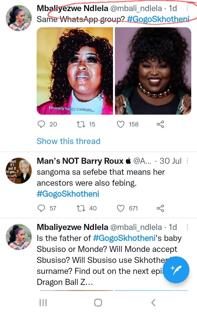View right photo of woman with bead necklace

pyautogui.click(x=153, y=71)
